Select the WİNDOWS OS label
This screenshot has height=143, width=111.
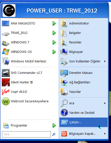(21, 52)
